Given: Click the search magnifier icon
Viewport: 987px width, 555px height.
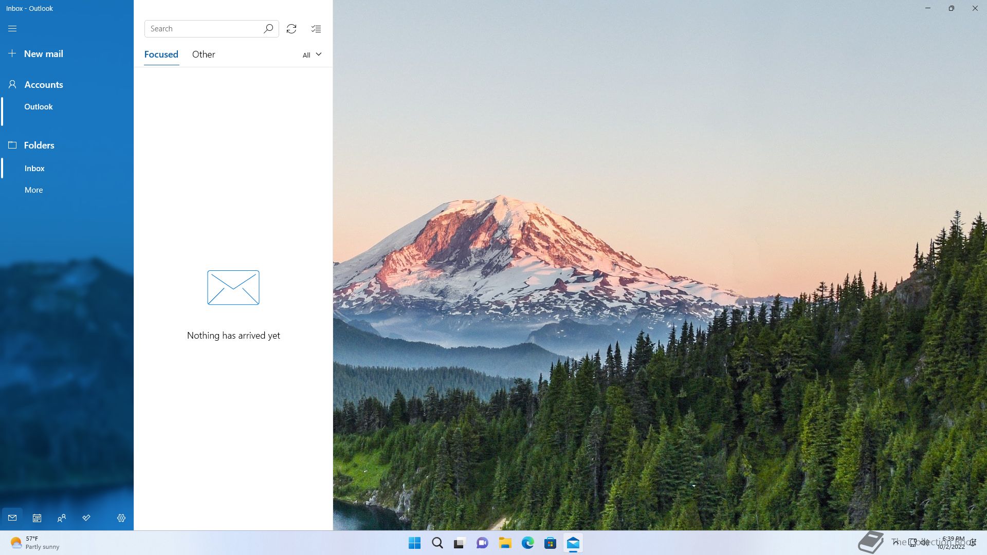Looking at the screenshot, I should click(x=268, y=29).
